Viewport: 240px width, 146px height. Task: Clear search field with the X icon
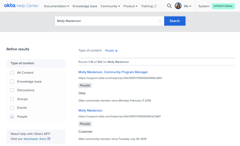pos(160,21)
